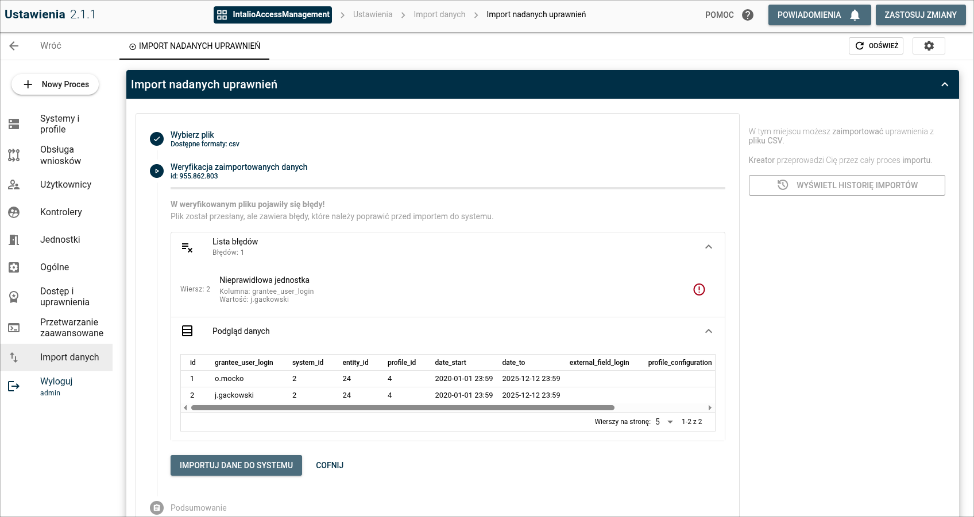Click the red error warning icon
The width and height of the screenshot is (974, 517).
(x=698, y=289)
